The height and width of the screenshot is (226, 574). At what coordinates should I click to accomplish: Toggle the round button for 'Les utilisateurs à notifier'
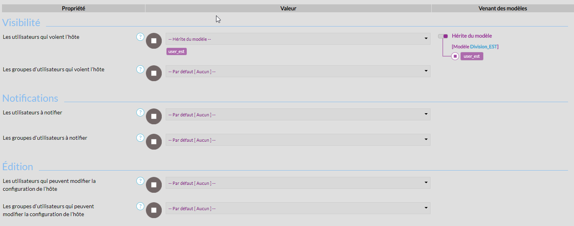click(154, 116)
